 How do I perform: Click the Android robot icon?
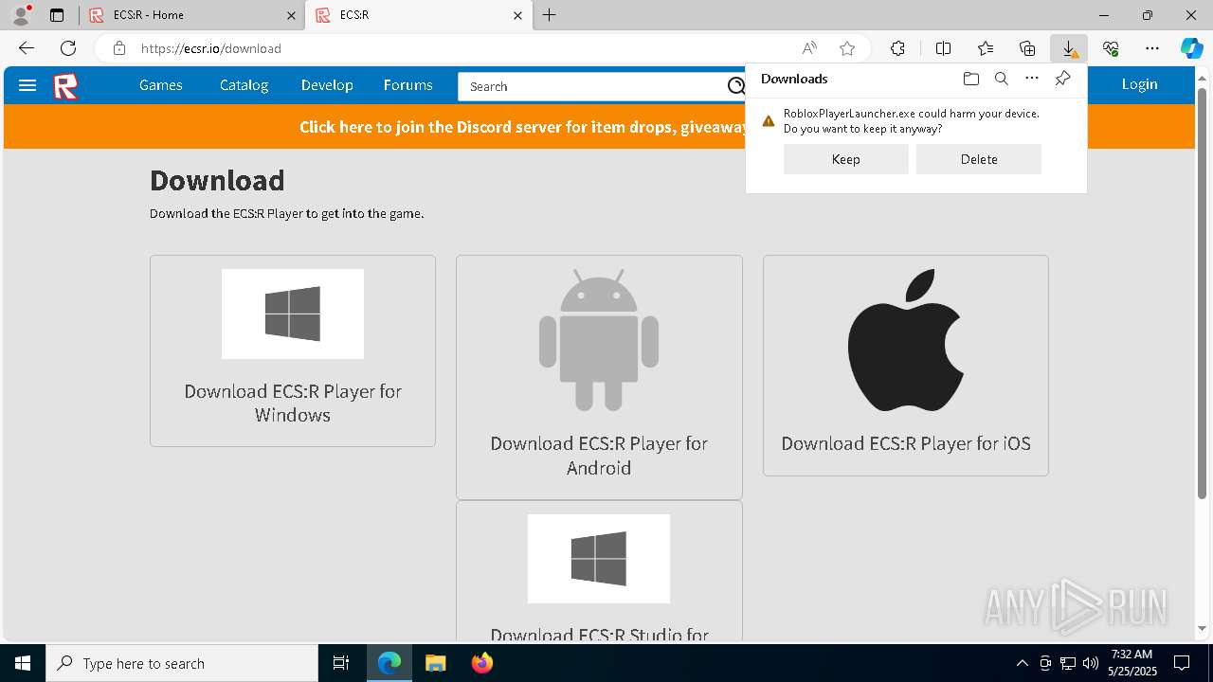[x=599, y=339]
